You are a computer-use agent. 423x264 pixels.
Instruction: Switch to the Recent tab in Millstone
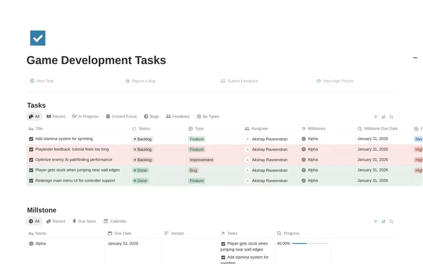[x=56, y=221]
